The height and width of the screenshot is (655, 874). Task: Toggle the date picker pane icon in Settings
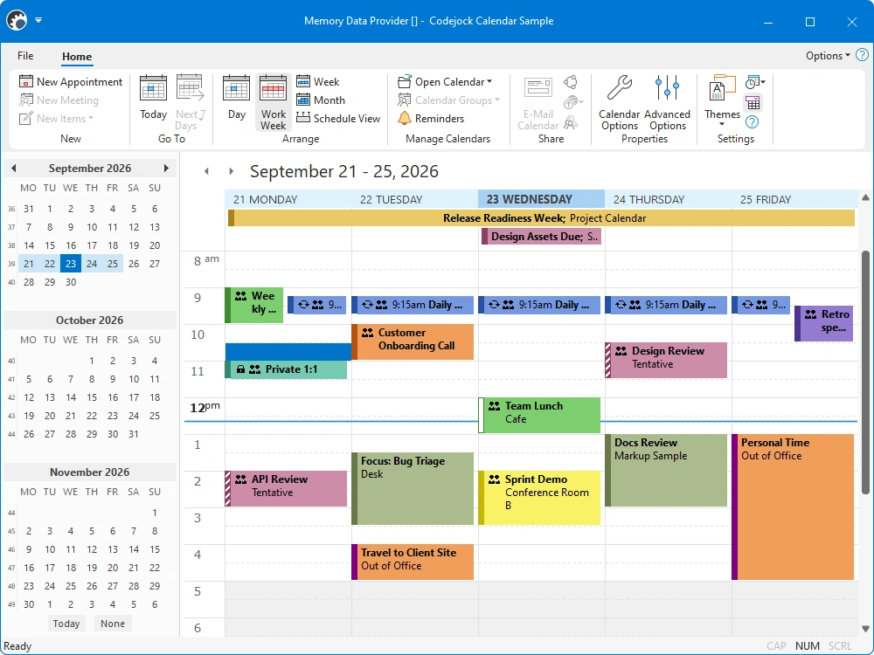coord(753,102)
